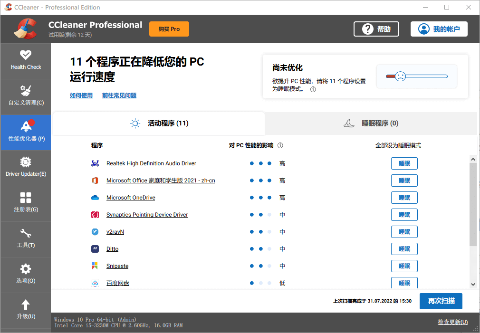Click the OneDrive cloud icon

[x=95, y=198]
